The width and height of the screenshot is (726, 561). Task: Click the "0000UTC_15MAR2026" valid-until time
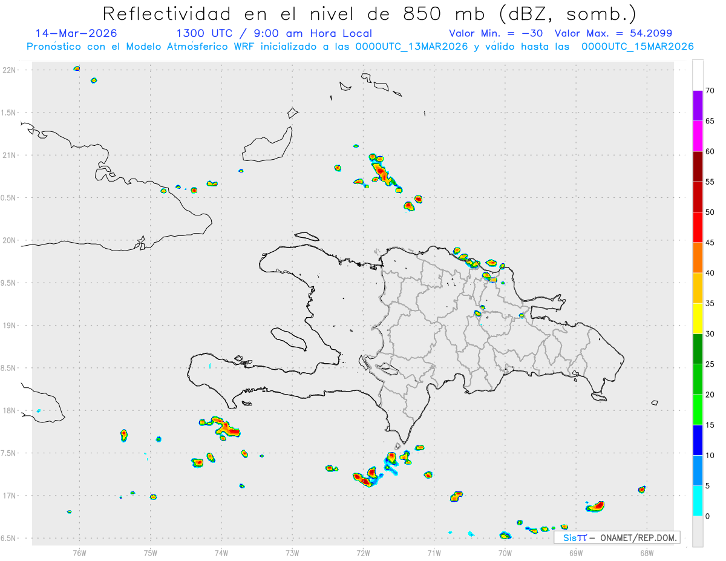tap(636, 47)
